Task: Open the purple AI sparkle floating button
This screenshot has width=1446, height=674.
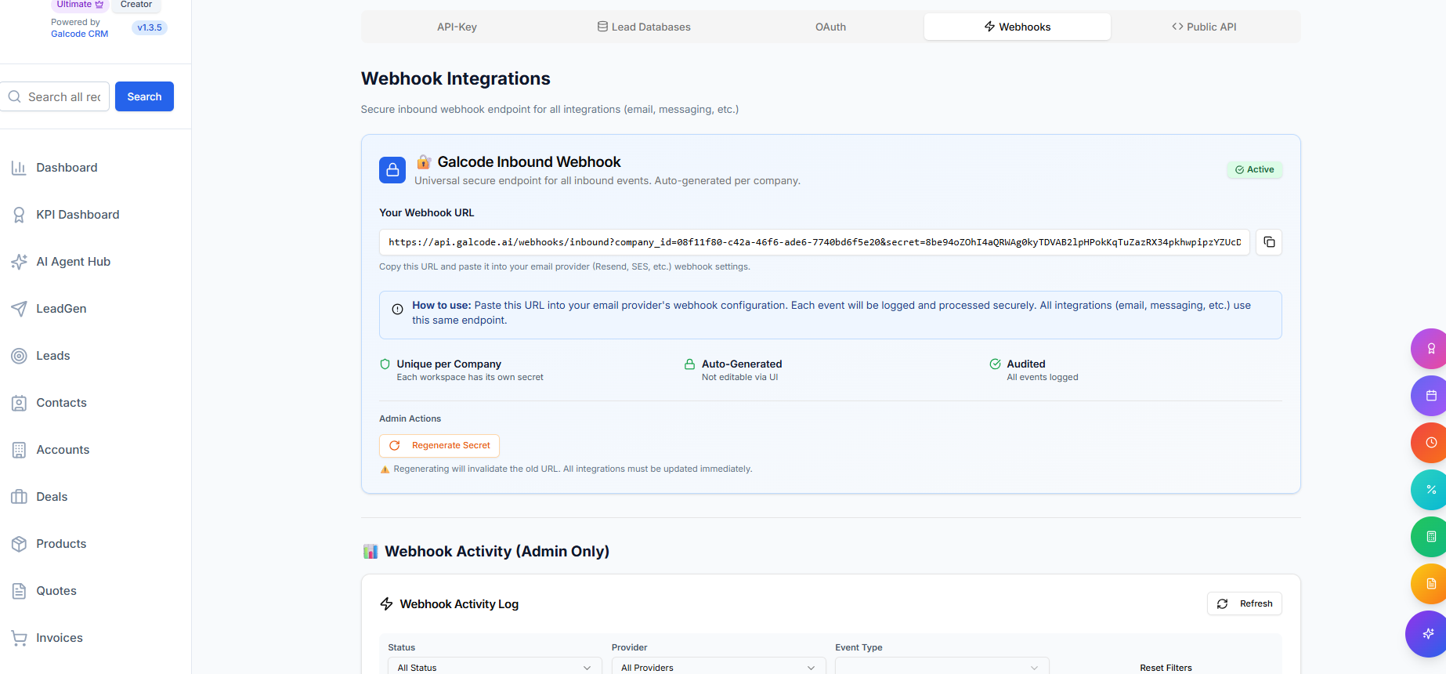Action: (1427, 634)
